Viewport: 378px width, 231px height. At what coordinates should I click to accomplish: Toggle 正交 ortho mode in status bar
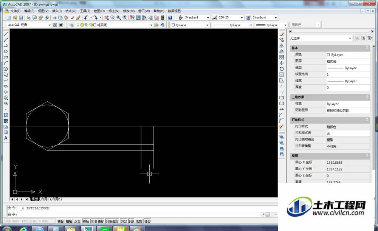pos(77,221)
